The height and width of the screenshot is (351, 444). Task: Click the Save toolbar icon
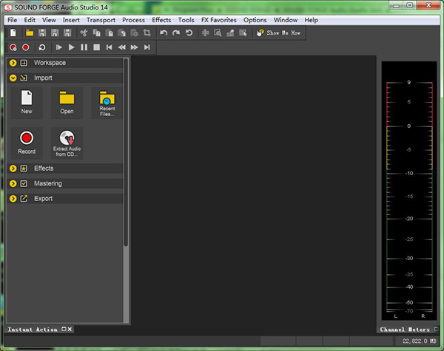click(42, 33)
